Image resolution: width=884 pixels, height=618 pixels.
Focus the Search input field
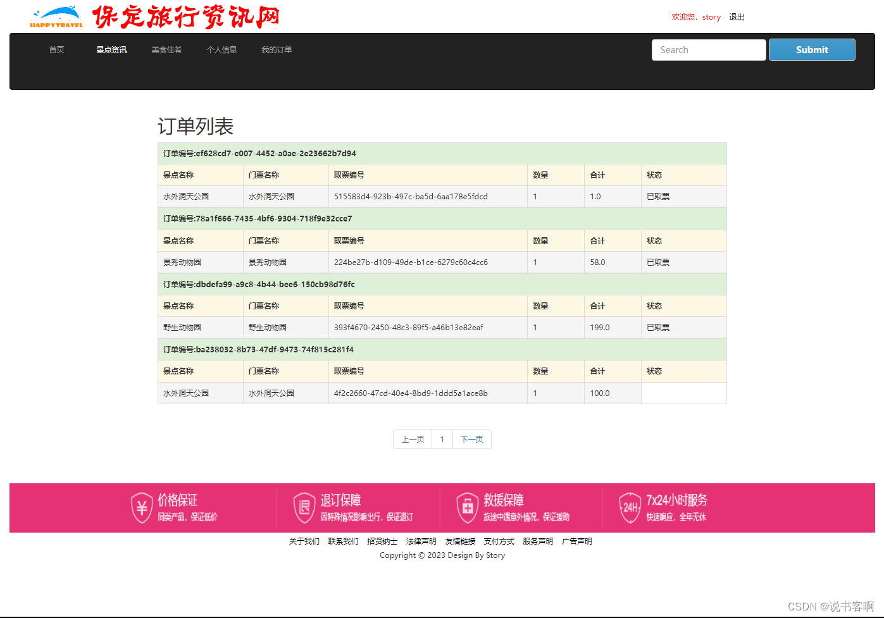(x=709, y=50)
